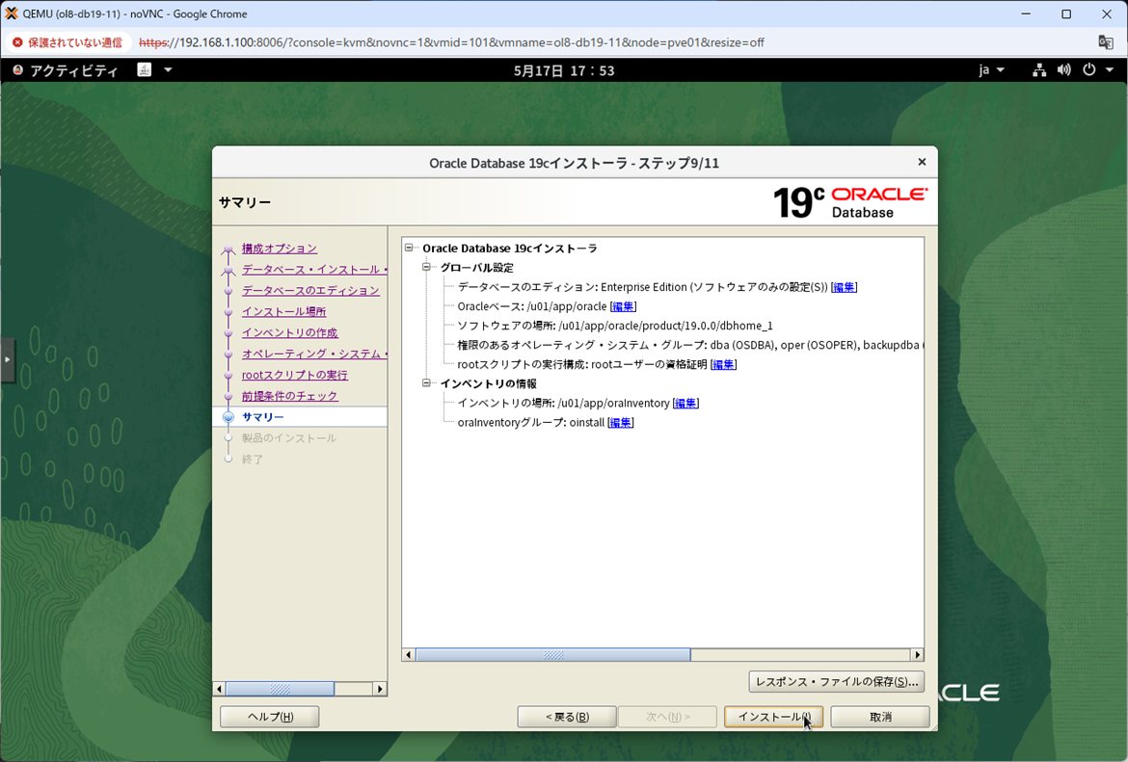1128x762 pixels.
Task: Open the ja input source menu
Action: [x=990, y=69]
